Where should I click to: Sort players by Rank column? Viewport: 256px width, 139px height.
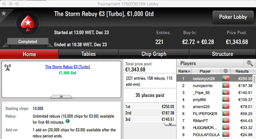click(x=184, y=71)
